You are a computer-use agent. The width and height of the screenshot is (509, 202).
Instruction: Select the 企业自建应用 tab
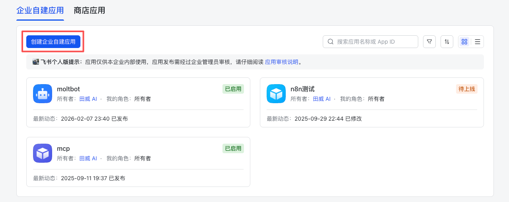click(x=40, y=10)
